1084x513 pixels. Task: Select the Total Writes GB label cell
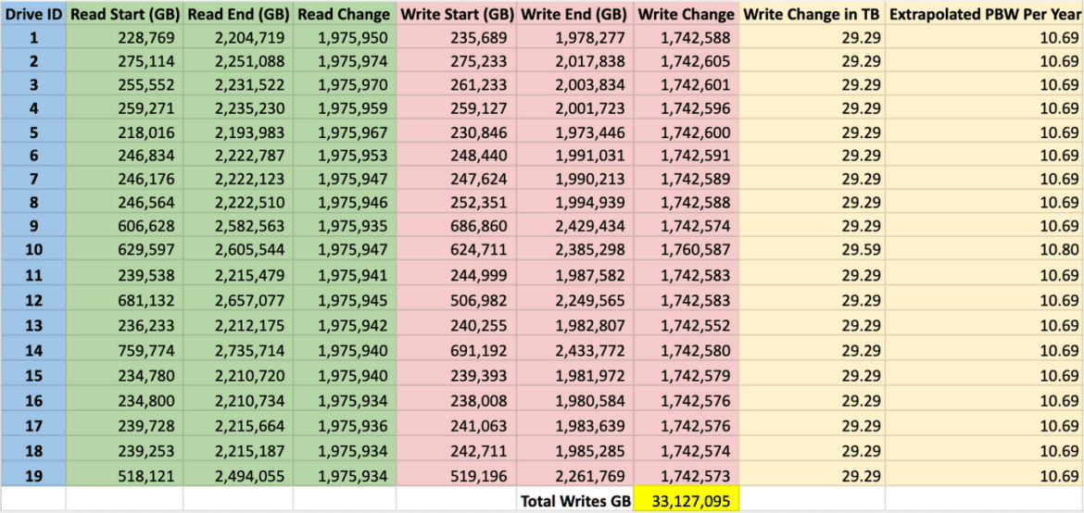tap(574, 501)
